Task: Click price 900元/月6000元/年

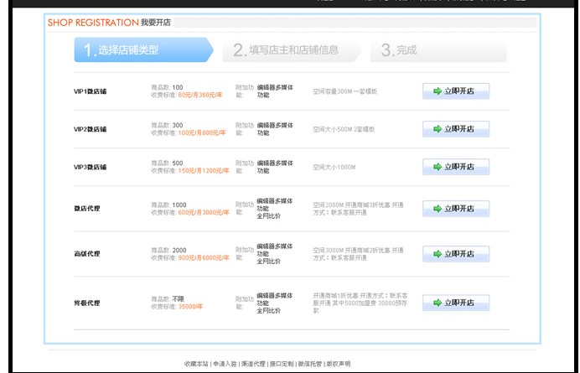Action: click(x=204, y=258)
